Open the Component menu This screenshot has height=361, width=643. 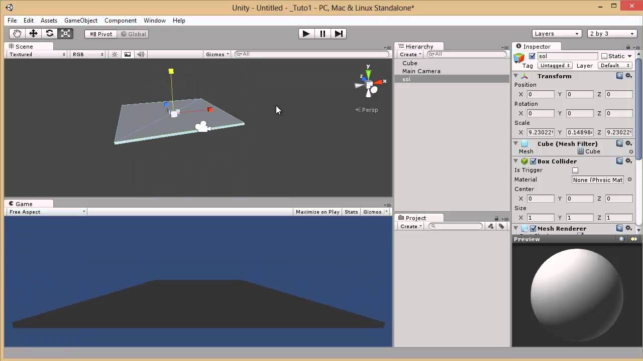point(121,21)
